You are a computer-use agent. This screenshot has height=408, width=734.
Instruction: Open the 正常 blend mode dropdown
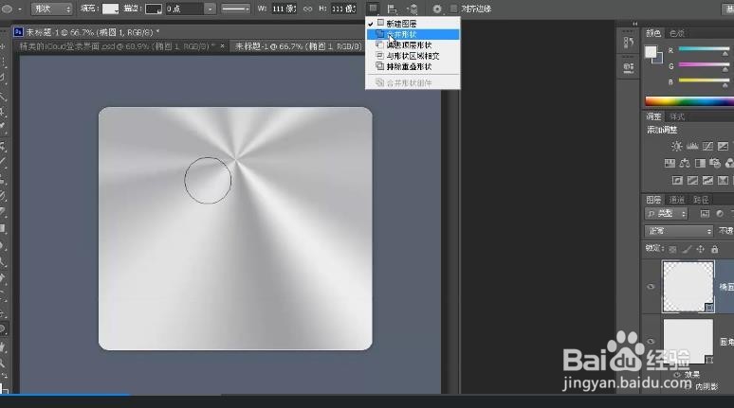678,231
